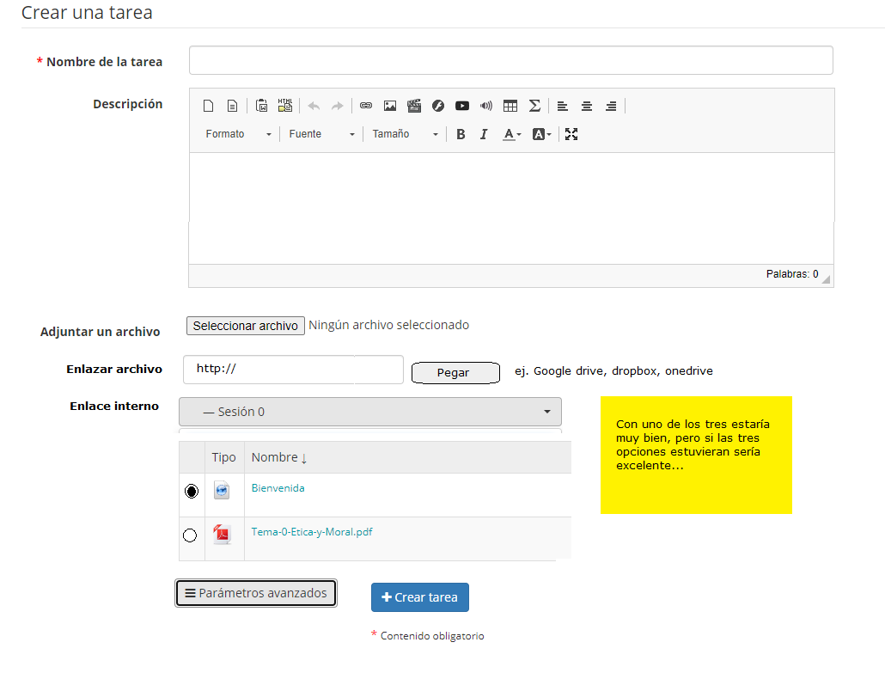Toggle italic formatting
The height and width of the screenshot is (679, 885).
coord(484,134)
